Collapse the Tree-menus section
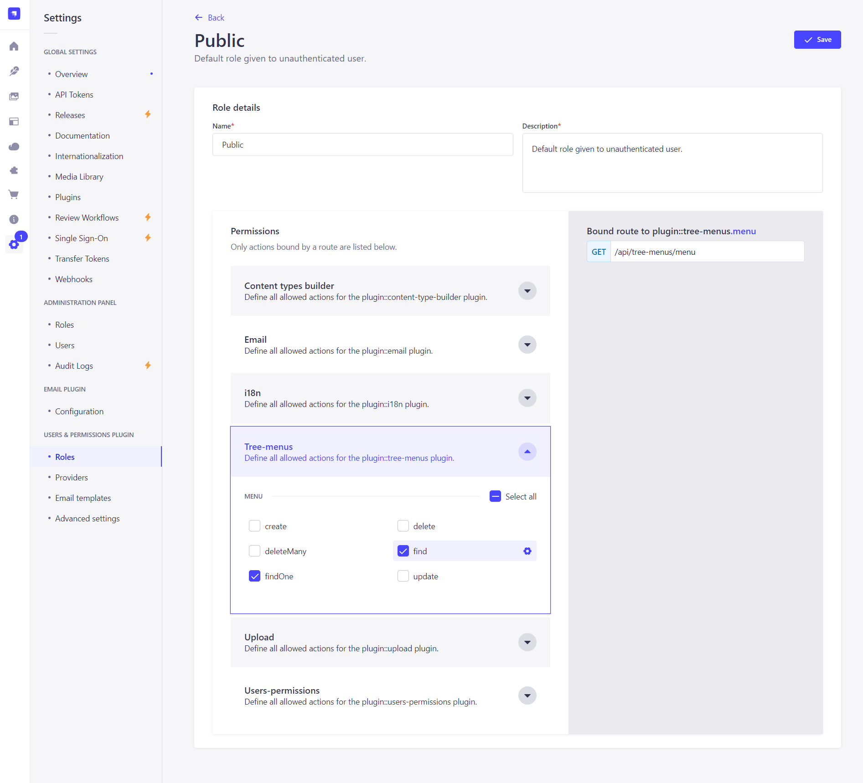Viewport: 863px width, 783px height. (527, 452)
